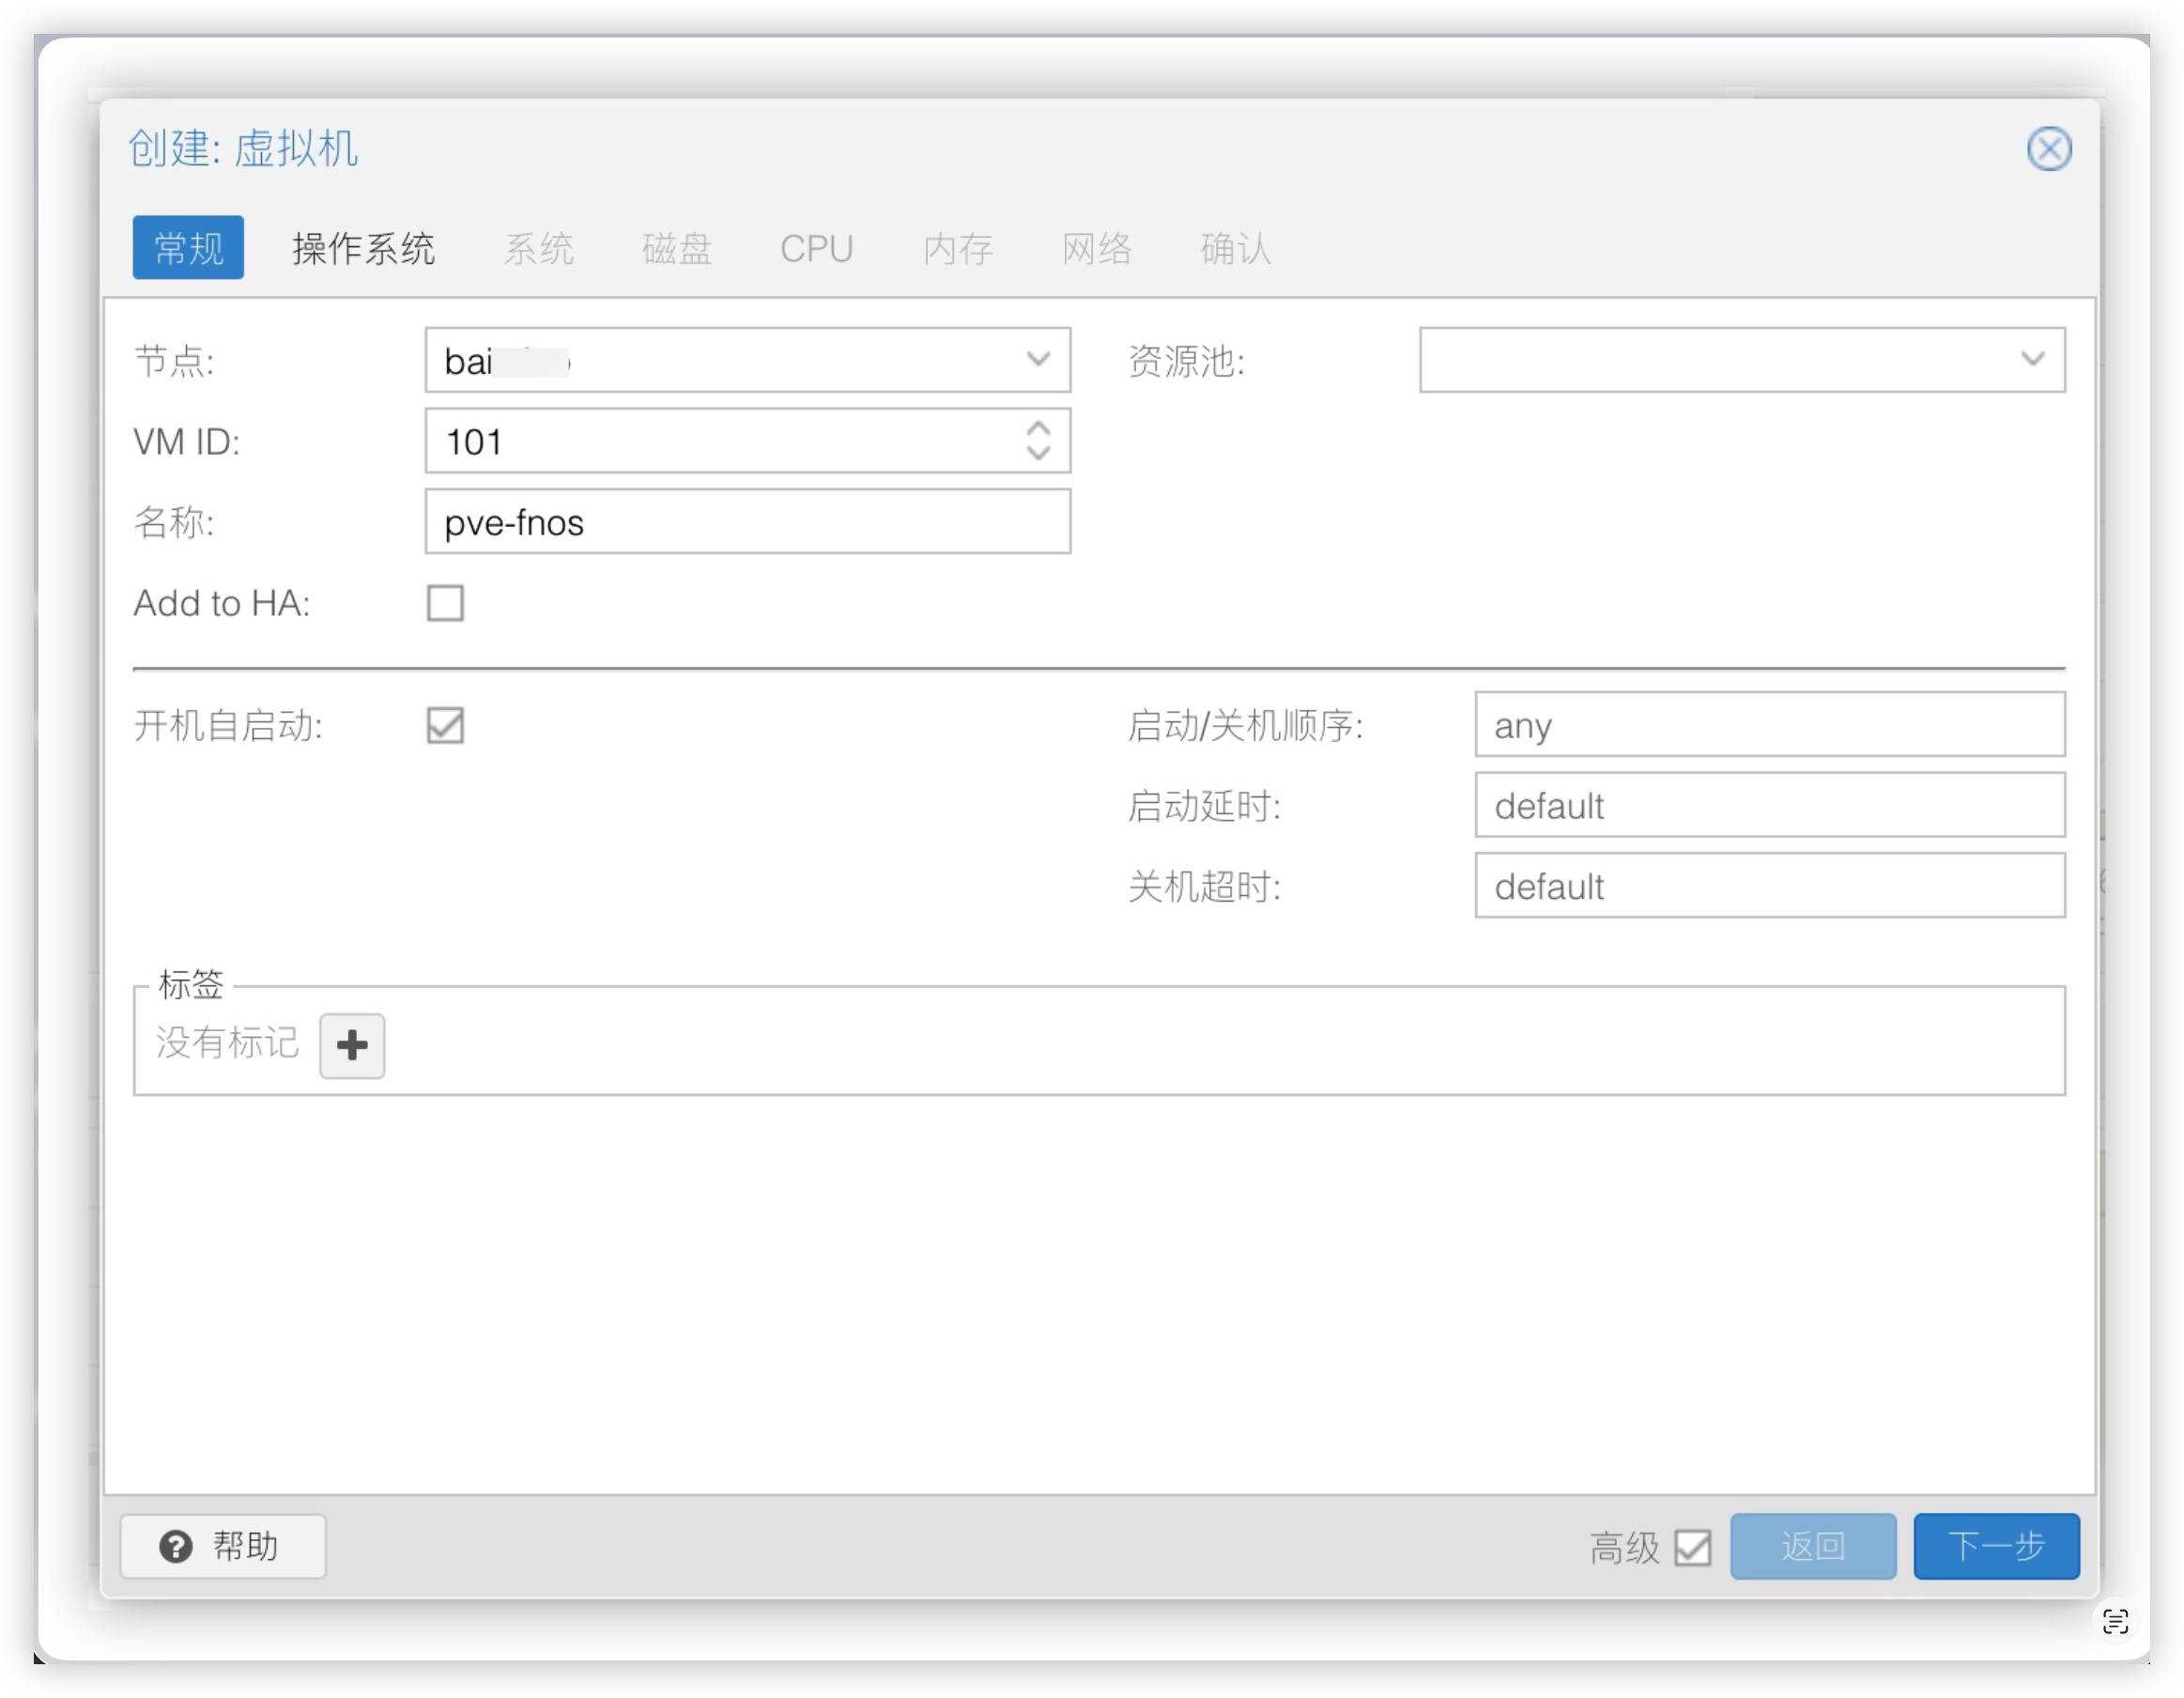Click the plus icon to add tag
The image size is (2184, 1698).
click(x=352, y=1046)
